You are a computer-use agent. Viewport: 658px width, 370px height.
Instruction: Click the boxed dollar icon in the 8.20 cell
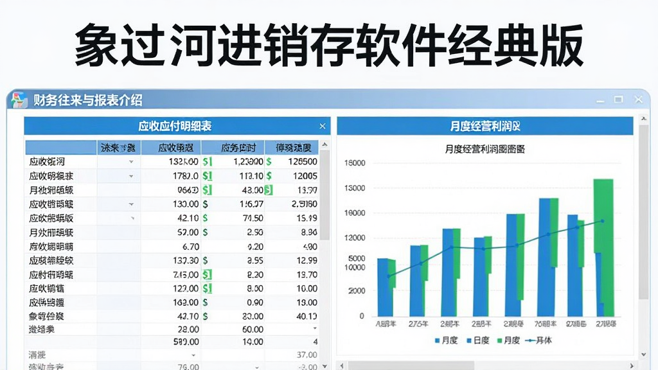coord(208,275)
